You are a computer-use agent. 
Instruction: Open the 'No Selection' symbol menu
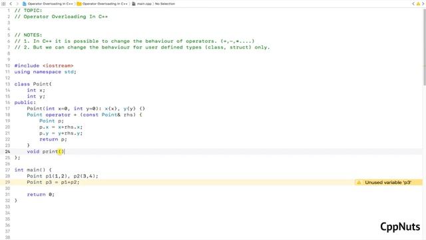165,4
